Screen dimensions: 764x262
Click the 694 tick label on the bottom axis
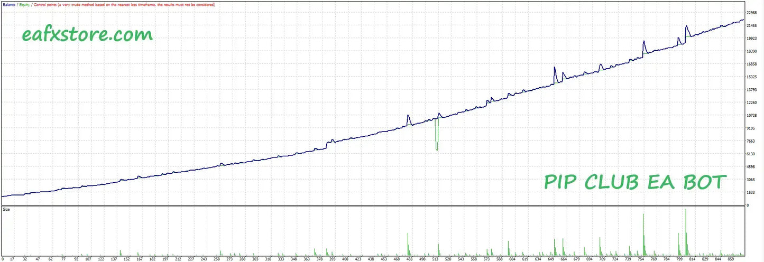(590, 259)
